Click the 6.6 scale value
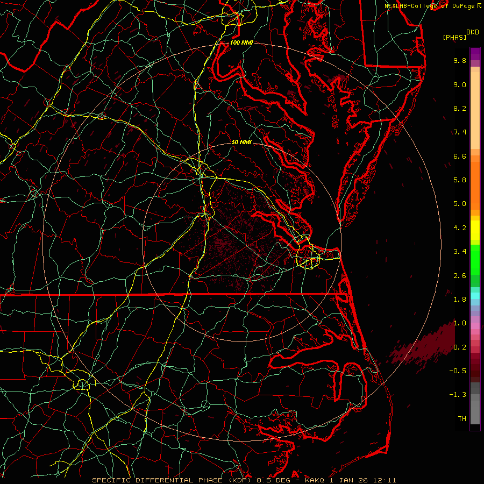This screenshot has width=484, height=484. point(460,156)
